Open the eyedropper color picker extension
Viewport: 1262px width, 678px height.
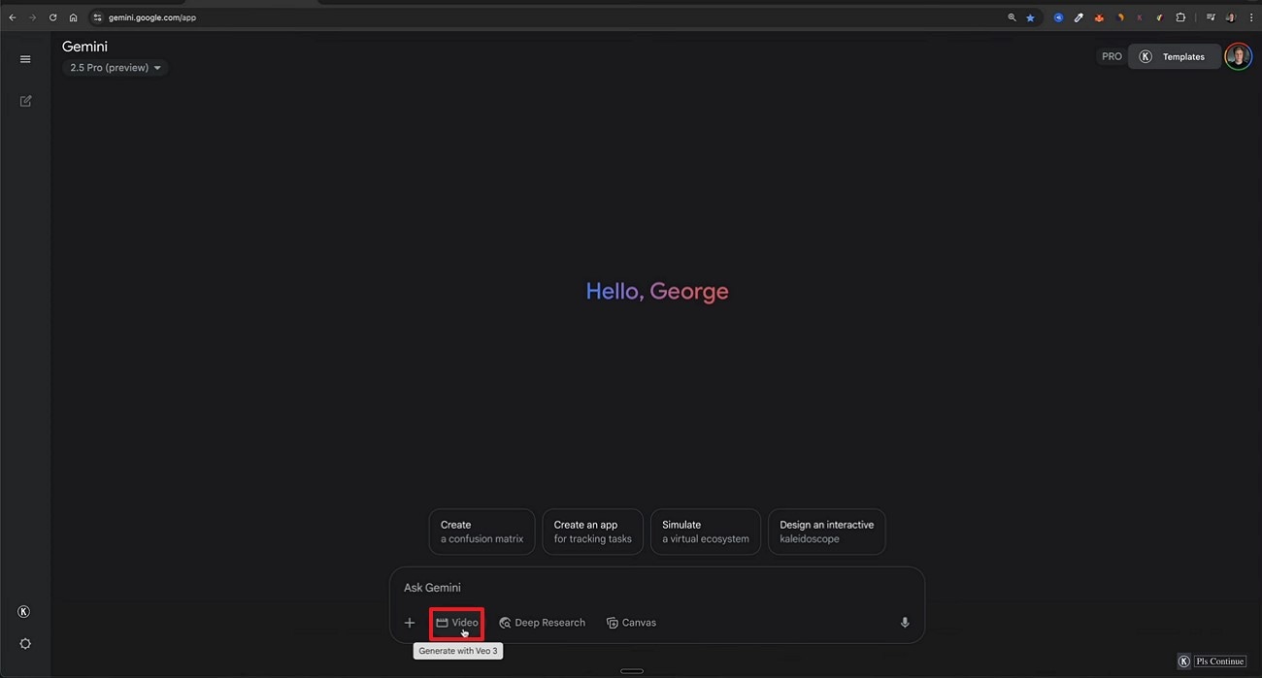click(x=1079, y=17)
